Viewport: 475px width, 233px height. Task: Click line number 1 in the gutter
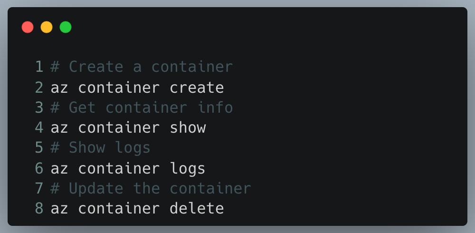tap(39, 67)
